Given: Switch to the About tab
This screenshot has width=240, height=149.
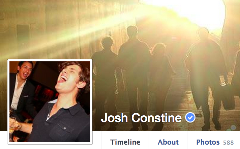Looking at the screenshot, I should 168,142.
